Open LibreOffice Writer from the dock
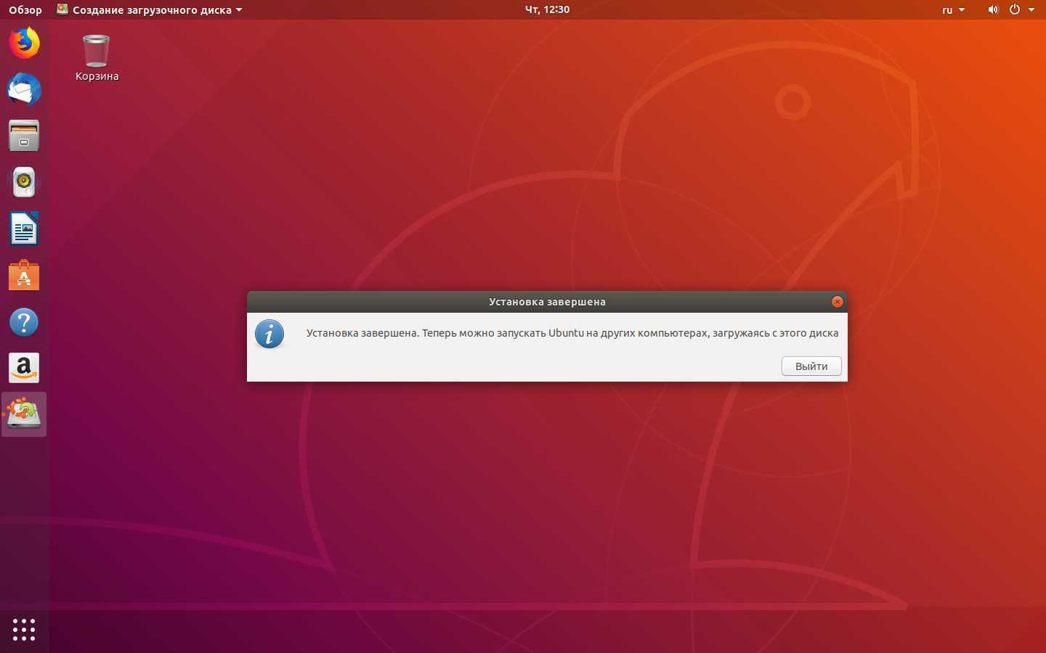The image size is (1046, 653). (x=24, y=229)
